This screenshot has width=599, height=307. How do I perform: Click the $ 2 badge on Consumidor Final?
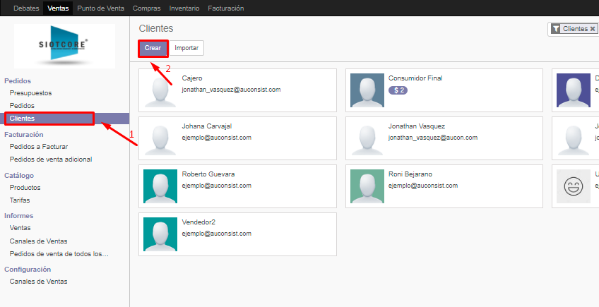[397, 90]
